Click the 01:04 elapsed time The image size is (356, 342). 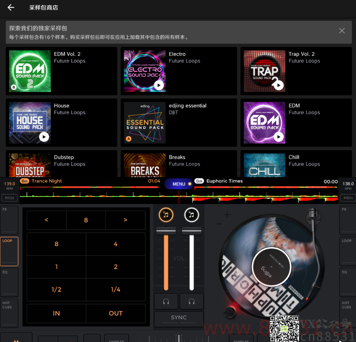coord(154,181)
